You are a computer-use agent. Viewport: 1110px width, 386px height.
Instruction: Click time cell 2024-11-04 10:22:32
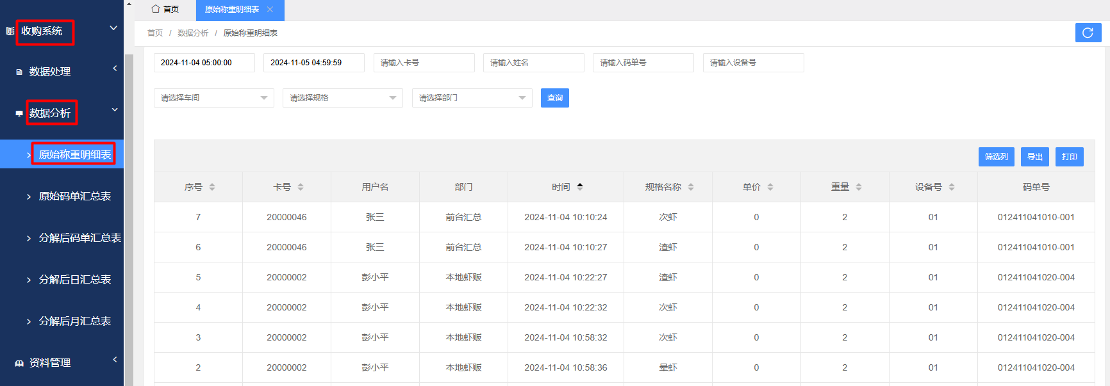(566, 307)
